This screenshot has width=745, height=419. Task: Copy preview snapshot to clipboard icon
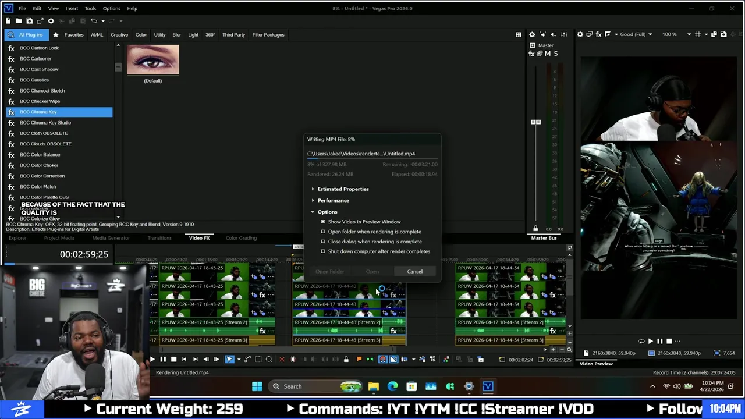click(x=714, y=34)
